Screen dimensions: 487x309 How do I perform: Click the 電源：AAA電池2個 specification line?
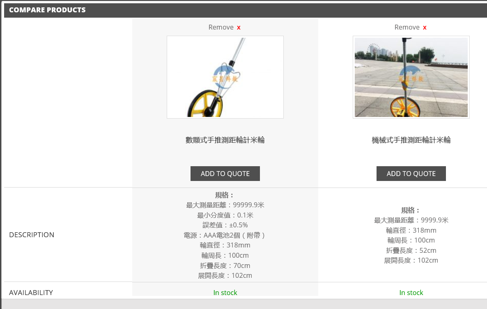coord(225,236)
